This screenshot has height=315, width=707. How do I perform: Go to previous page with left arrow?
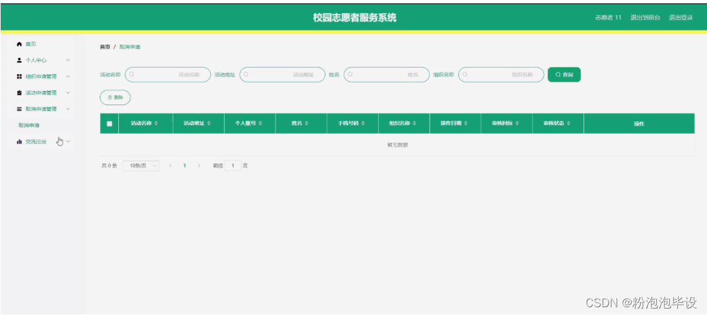coord(170,166)
